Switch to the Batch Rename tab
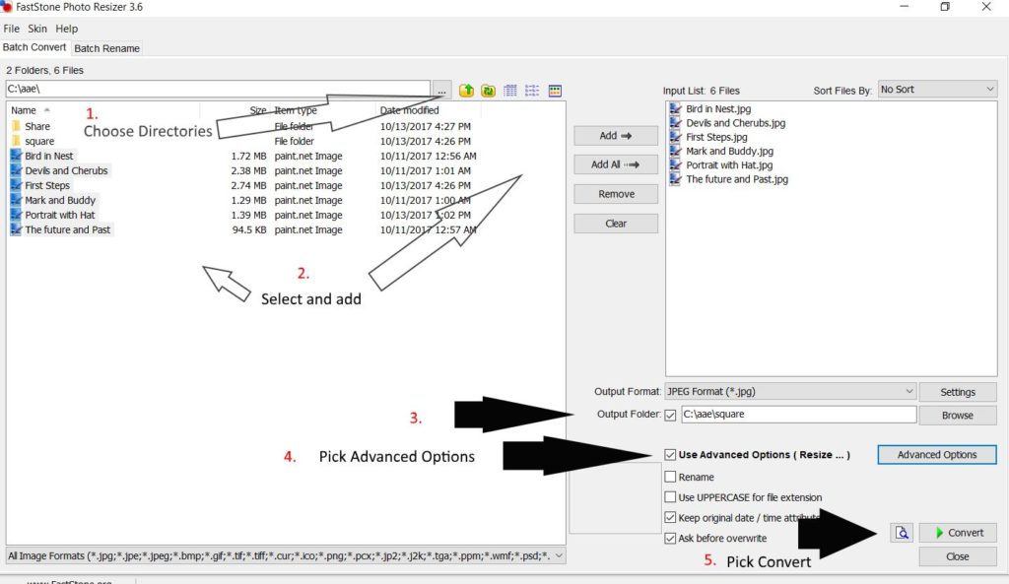The image size is (1009, 584). (106, 48)
